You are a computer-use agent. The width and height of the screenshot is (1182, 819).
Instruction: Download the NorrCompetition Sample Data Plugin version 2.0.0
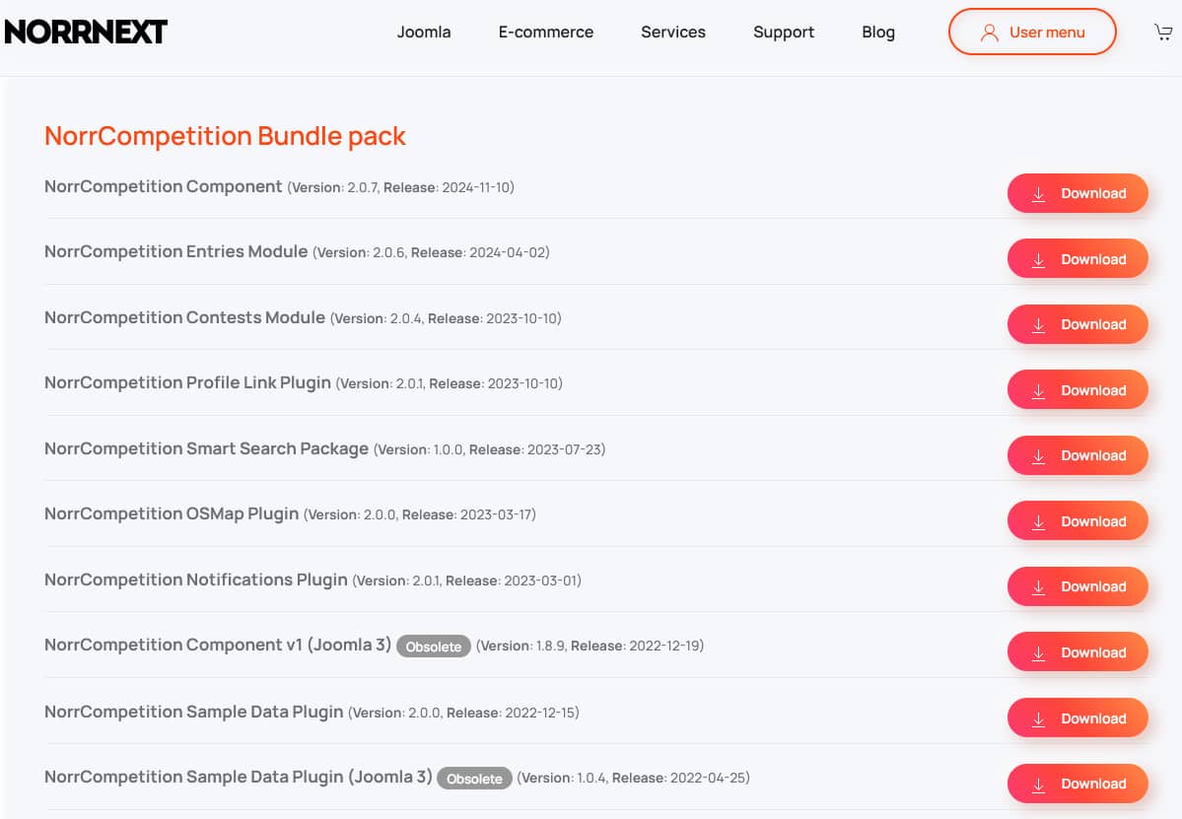[x=1078, y=717]
